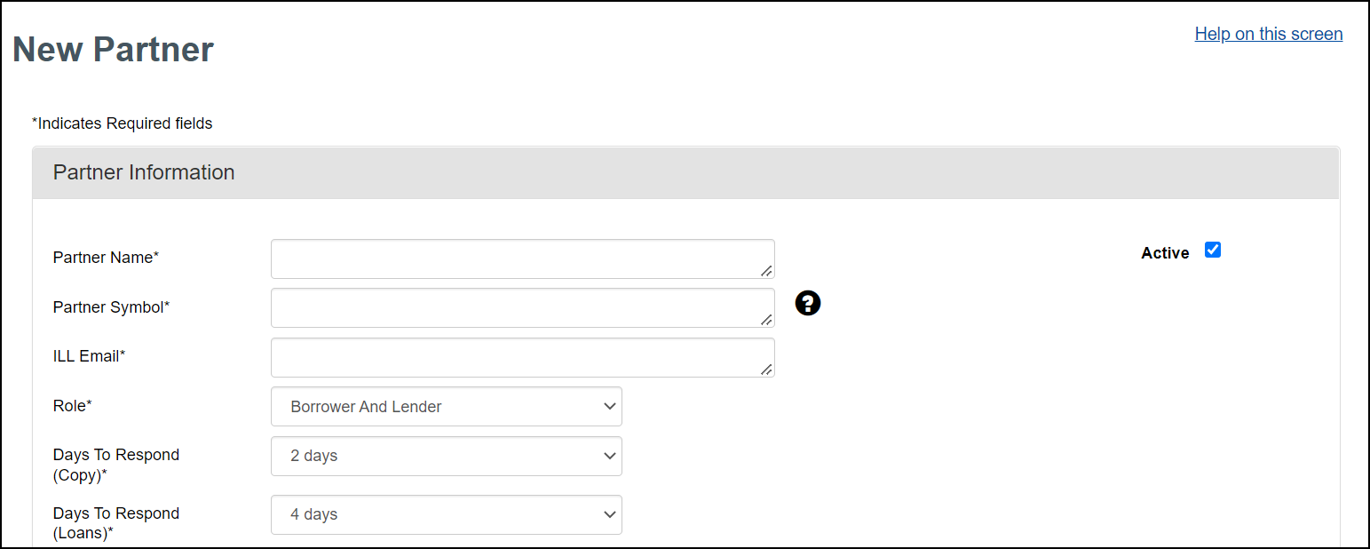Viewport: 1370px width, 549px height.
Task: Uncheck the Active checkbox
Action: pos(1213,250)
